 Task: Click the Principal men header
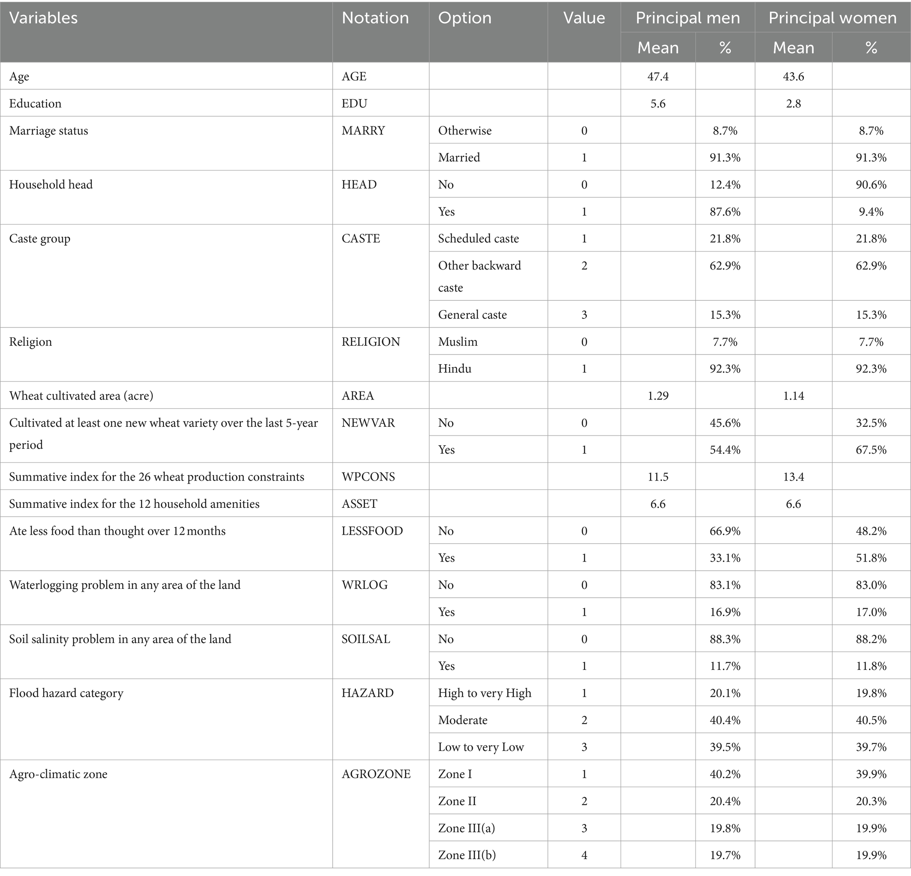tap(688, 18)
